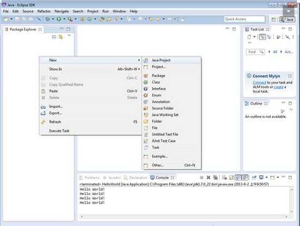Image resolution: width=300 pixels, height=226 pixels.
Task: Maximize the Outline view
Action: (290, 103)
